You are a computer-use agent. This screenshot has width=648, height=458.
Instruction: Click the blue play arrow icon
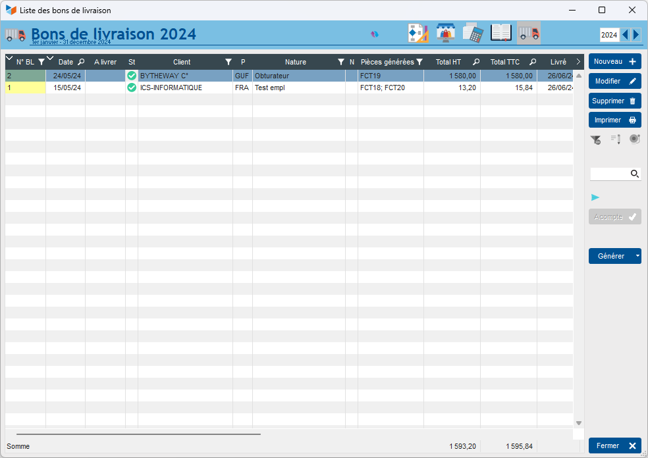(x=595, y=197)
